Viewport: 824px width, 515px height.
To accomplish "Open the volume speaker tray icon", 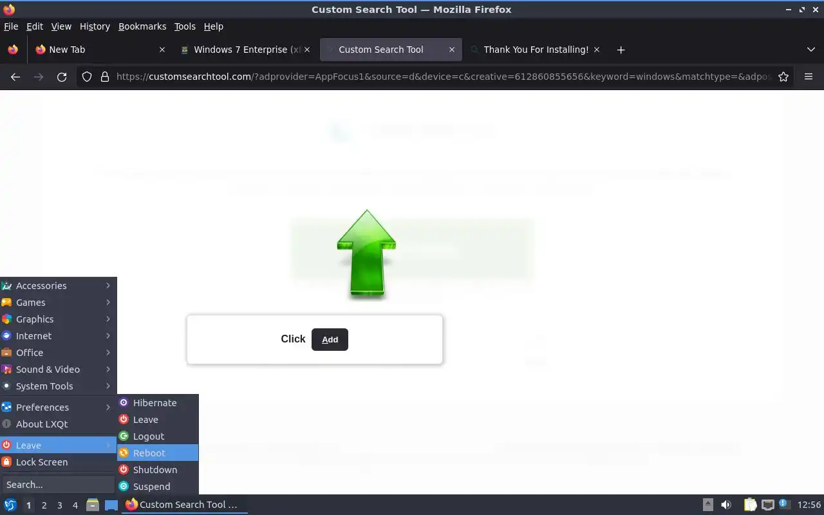I will coord(726,505).
